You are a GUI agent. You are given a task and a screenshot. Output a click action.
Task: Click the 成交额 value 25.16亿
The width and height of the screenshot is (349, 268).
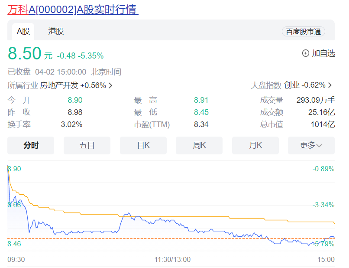click(322, 112)
